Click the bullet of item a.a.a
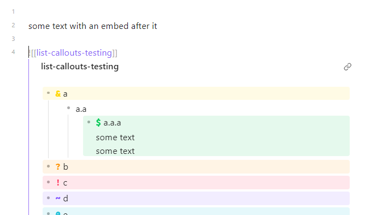The height and width of the screenshot is (215, 365). pyautogui.click(x=89, y=122)
